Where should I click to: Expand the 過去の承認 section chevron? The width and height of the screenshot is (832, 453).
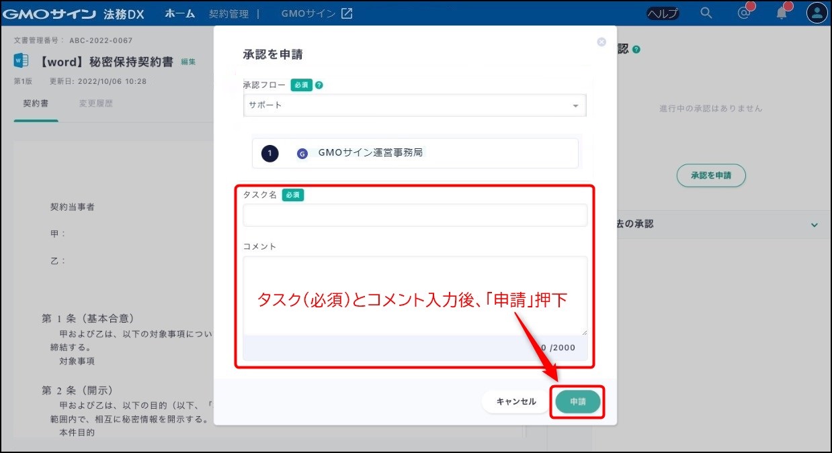[815, 225]
